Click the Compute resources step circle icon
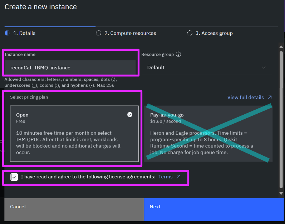 pos(98,33)
